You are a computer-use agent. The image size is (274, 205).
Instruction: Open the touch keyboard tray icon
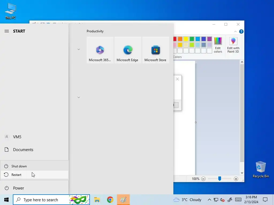(x=238, y=200)
